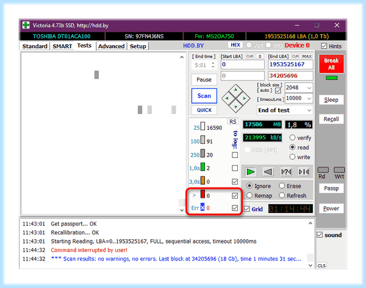
Task: Click the MAX button beside End LBA
Action: point(307,57)
